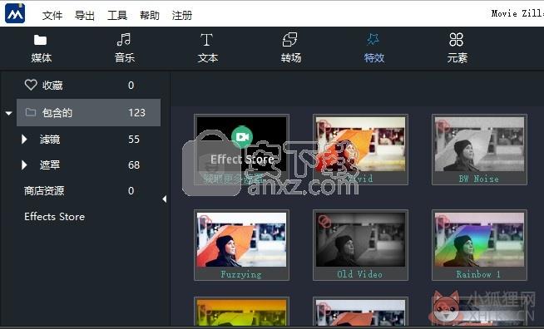This screenshot has width=544, height=329.
Task: Click the 123 count beside 包含的
Action: point(136,113)
